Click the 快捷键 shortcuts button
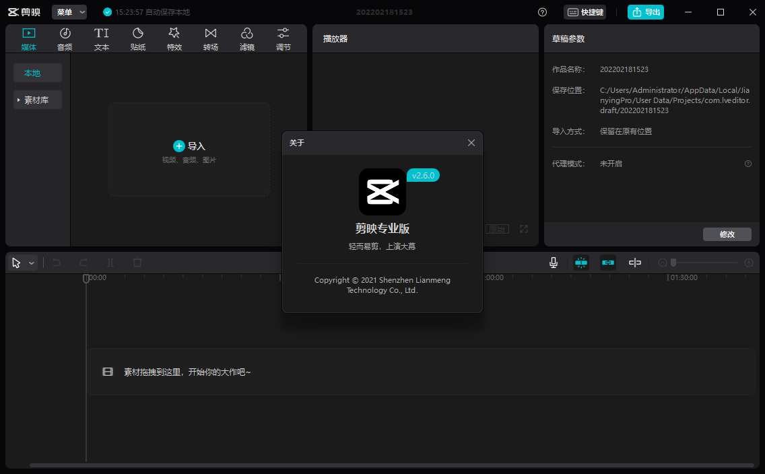Image resolution: width=765 pixels, height=474 pixels. click(585, 12)
